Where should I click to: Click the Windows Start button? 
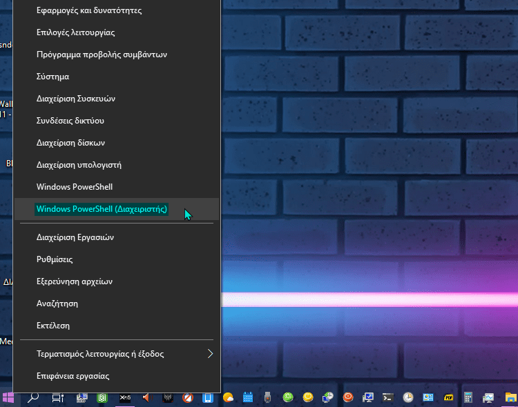[8, 398]
